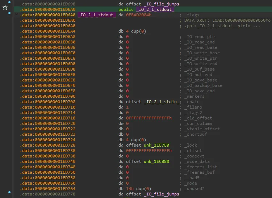Select address .data:00000000001ED6A4
The height and width of the screenshot is (198, 272).
48,31
